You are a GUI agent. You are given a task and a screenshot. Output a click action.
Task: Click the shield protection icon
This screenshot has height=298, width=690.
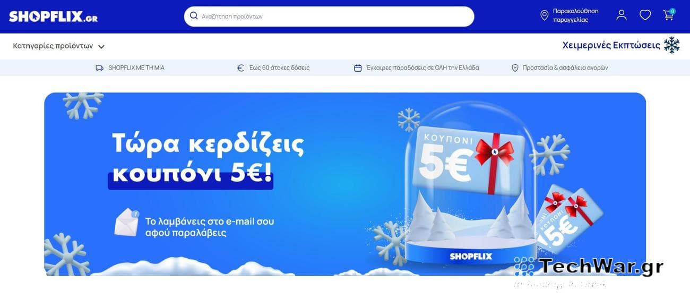pos(515,68)
